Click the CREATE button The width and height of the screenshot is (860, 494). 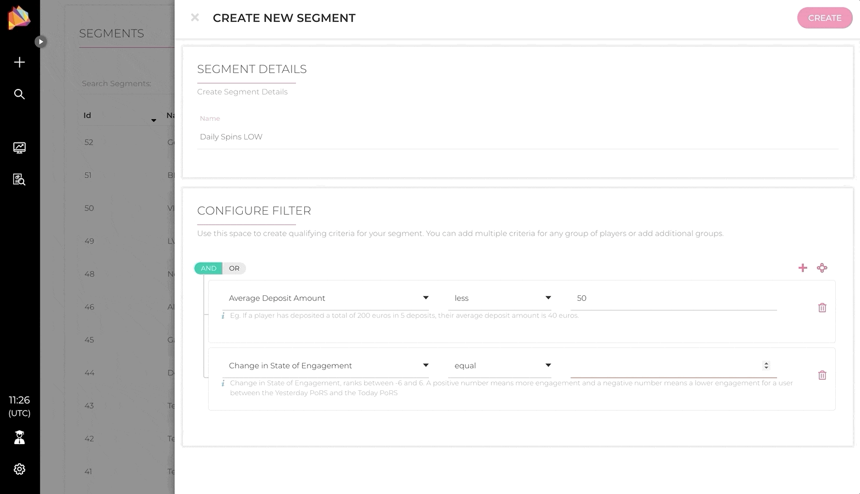(x=824, y=18)
